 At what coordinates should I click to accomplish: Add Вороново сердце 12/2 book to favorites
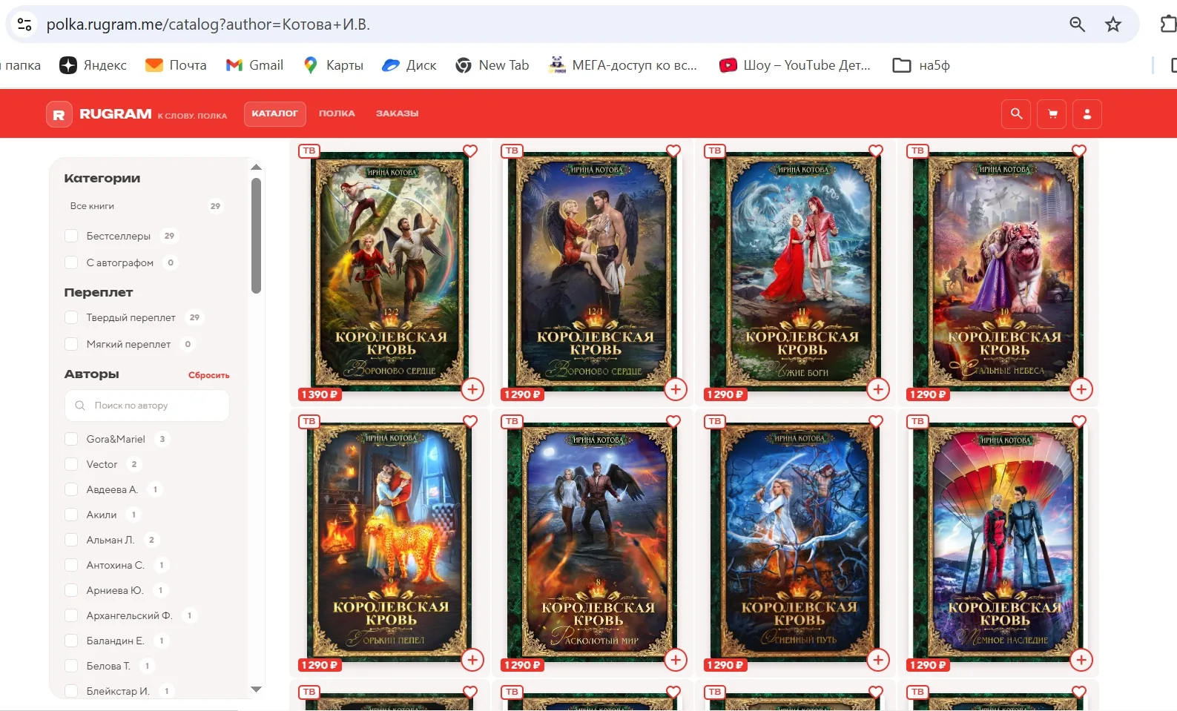pyautogui.click(x=470, y=151)
